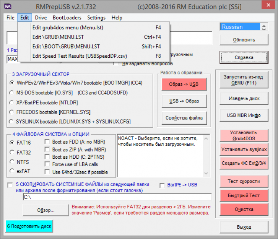
Task: Open the BootLoaders menu
Action: [67, 18]
